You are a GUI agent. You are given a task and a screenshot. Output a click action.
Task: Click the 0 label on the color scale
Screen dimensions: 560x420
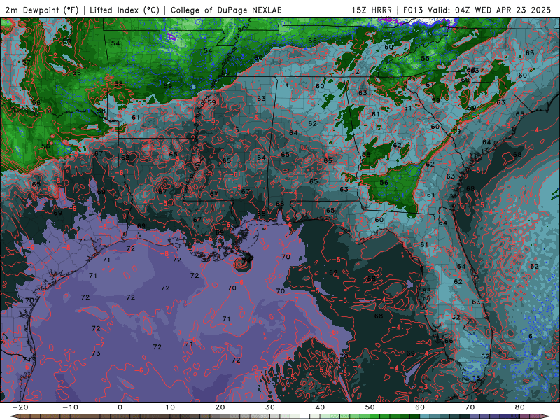pyautogui.click(x=120, y=407)
